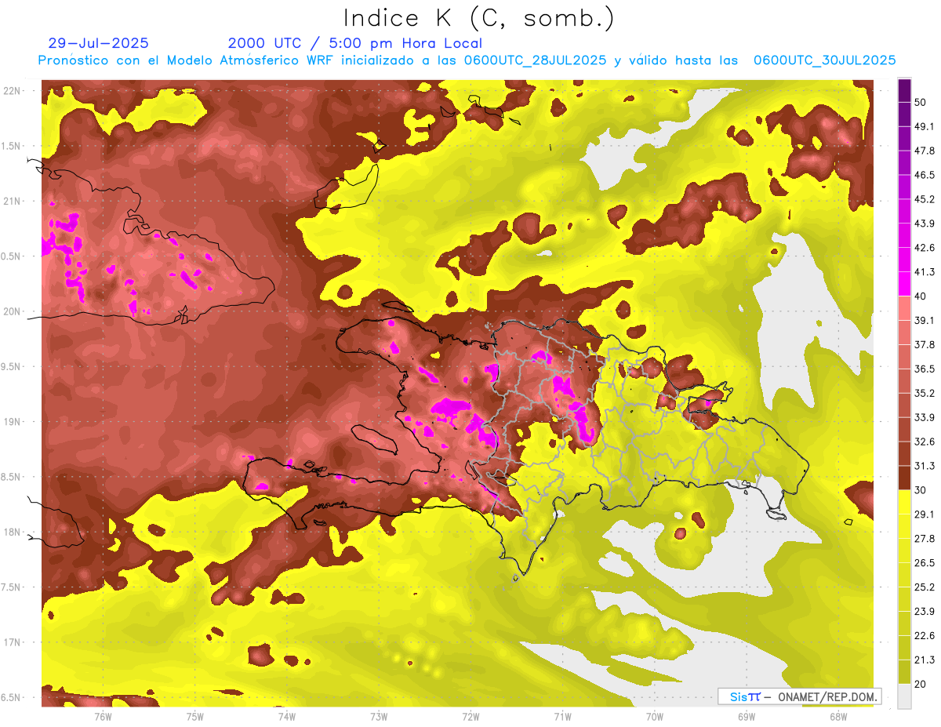Click the WRF model forecast description line

(x=467, y=60)
